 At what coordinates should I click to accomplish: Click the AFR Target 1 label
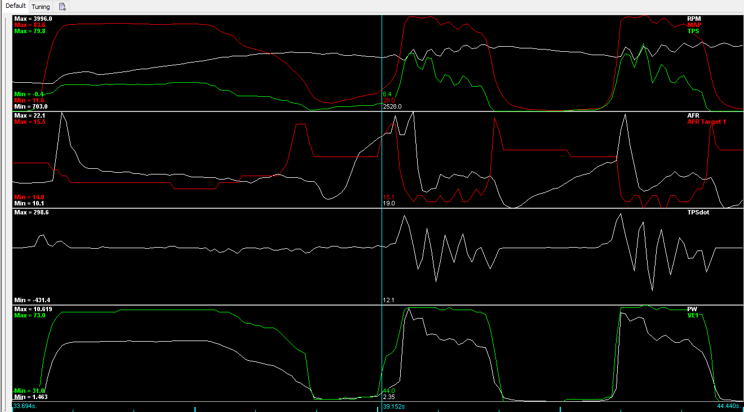(707, 122)
